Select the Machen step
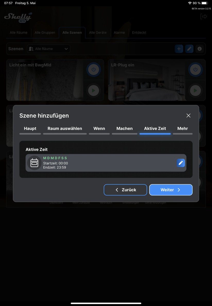 point(124,128)
